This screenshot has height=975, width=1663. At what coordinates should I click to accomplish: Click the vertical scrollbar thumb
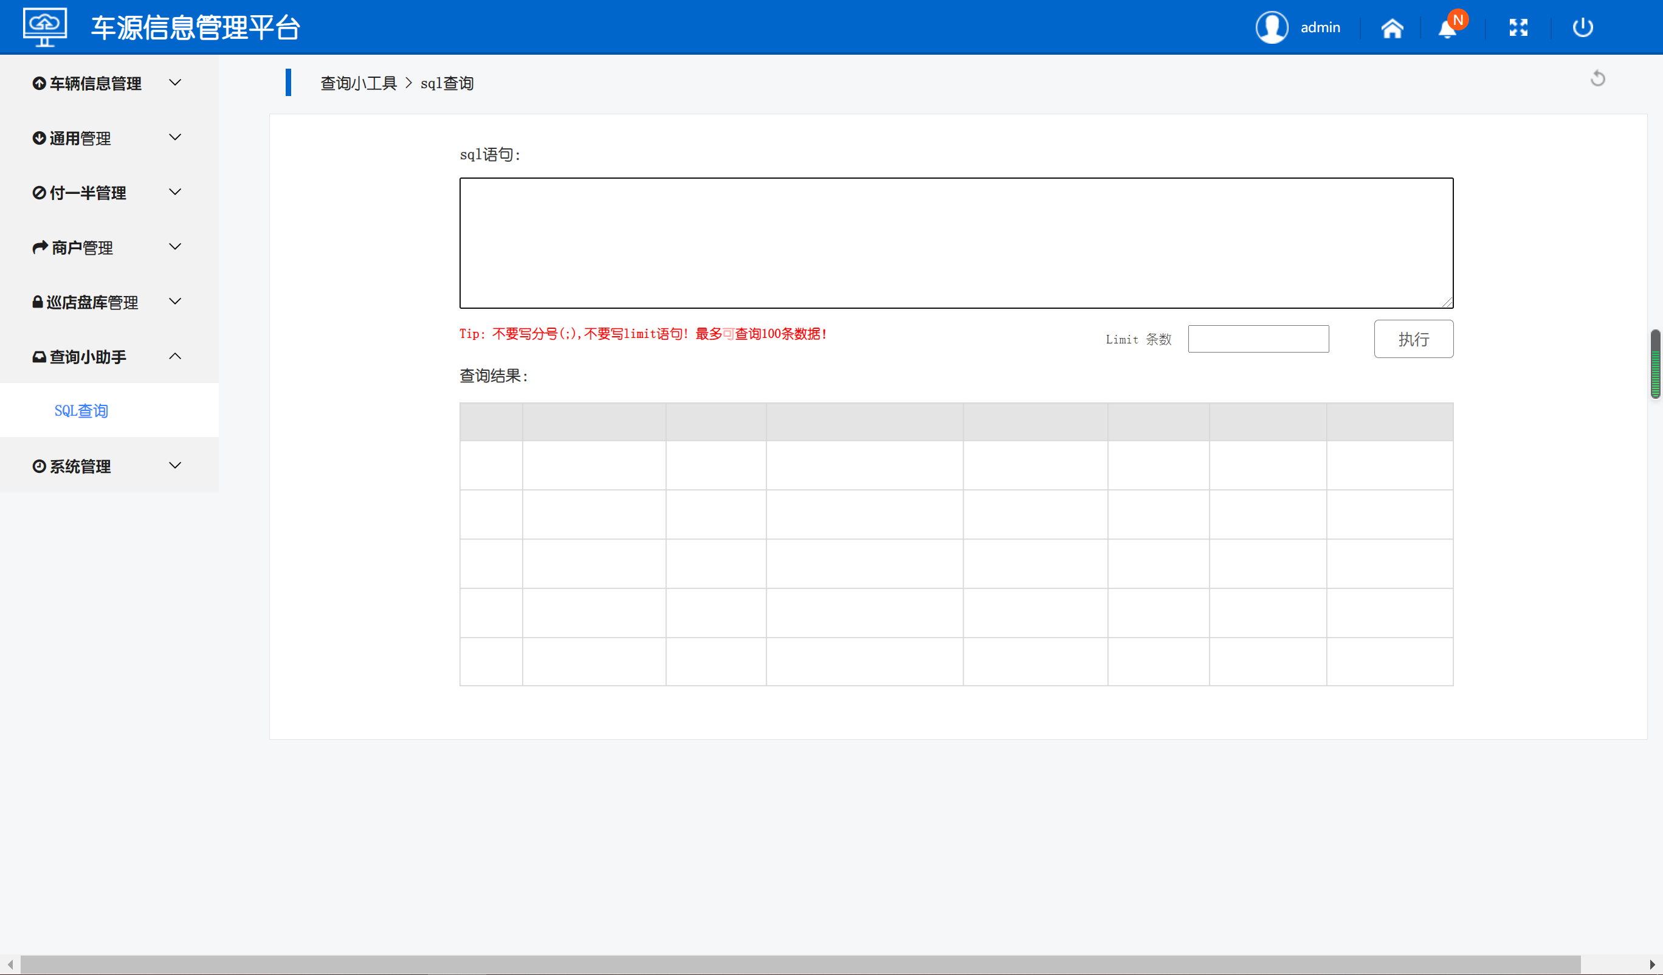tap(1655, 364)
